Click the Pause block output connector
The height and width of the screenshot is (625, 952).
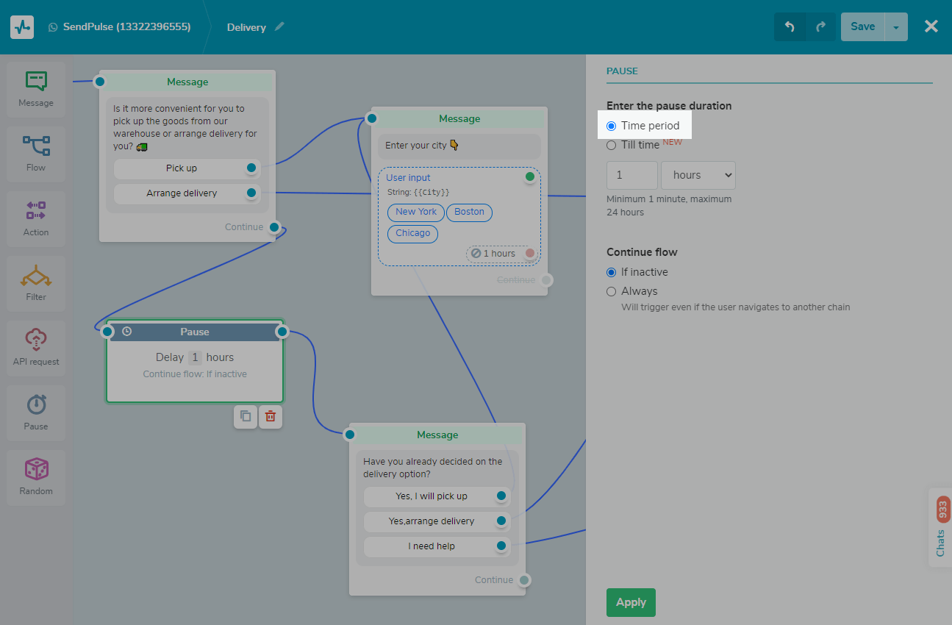click(x=282, y=332)
